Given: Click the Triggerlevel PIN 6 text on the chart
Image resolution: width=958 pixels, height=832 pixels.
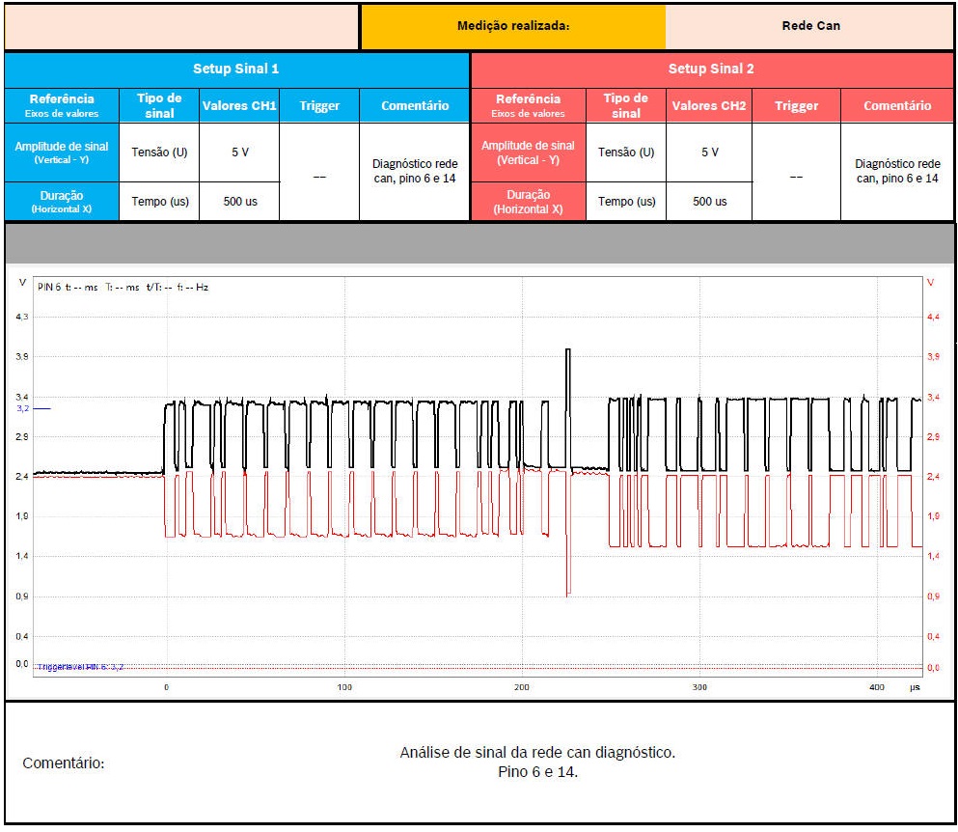Looking at the screenshot, I should coord(81,667).
